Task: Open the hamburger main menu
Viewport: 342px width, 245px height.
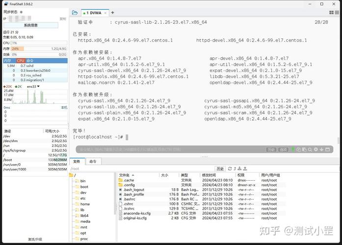Action: [337, 13]
